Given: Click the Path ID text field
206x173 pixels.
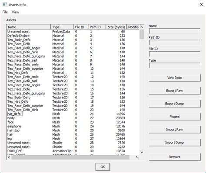Looking at the screenshot, I should tap(175, 43).
